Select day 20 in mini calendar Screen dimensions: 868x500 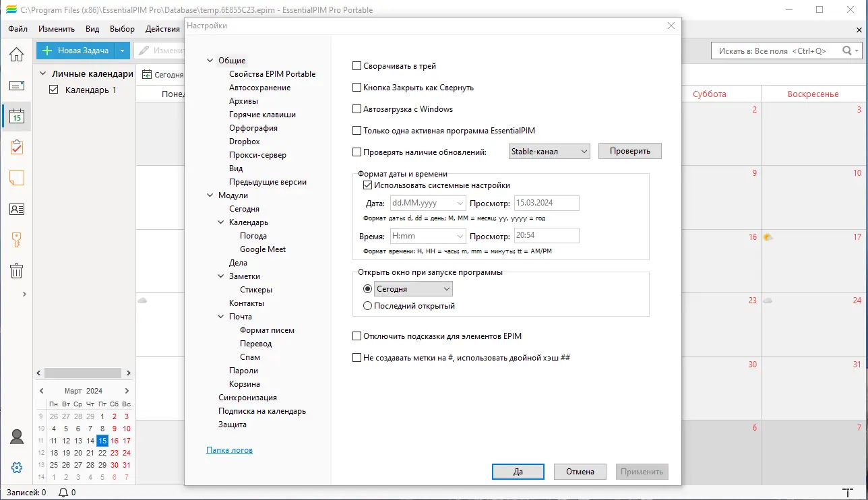click(78, 453)
